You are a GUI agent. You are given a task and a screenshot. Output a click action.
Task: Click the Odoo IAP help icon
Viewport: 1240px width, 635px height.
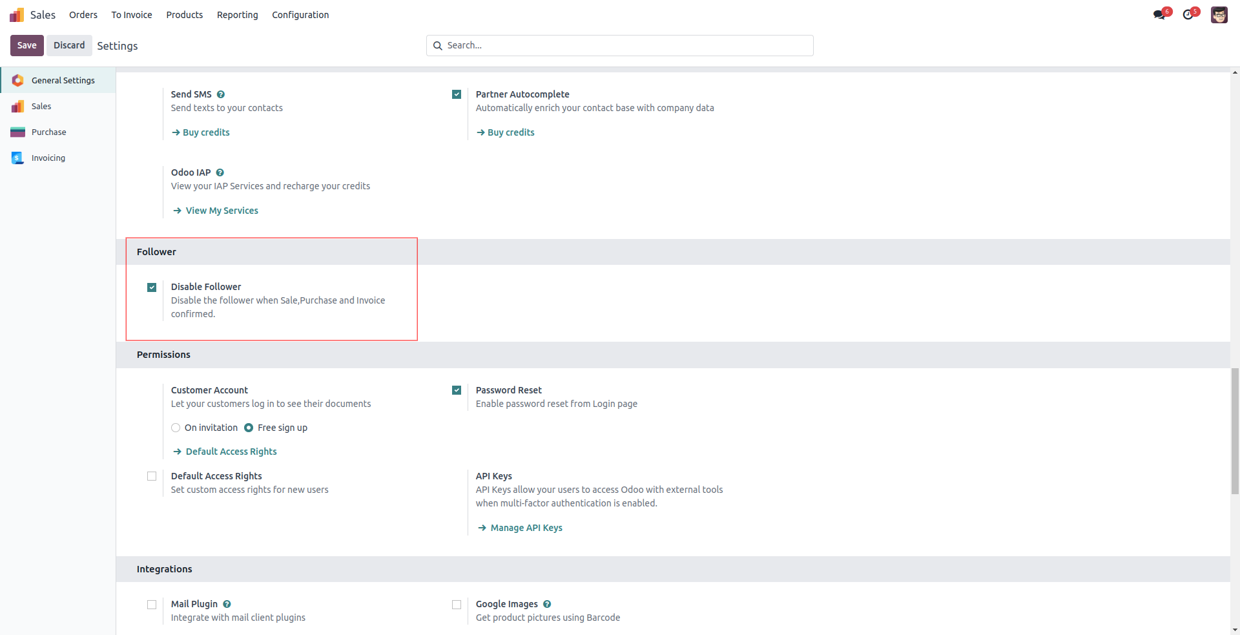point(220,172)
